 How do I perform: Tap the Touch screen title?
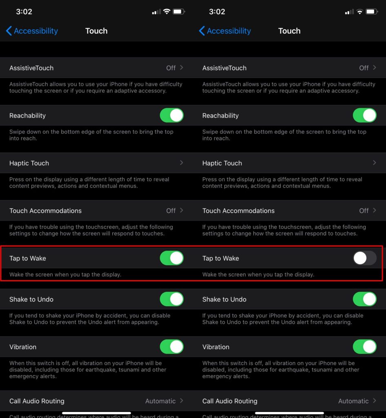pos(96,31)
